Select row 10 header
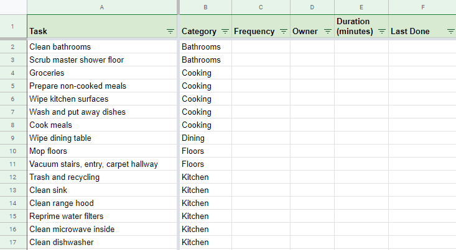This screenshot has width=456, height=250. pyautogui.click(x=13, y=151)
